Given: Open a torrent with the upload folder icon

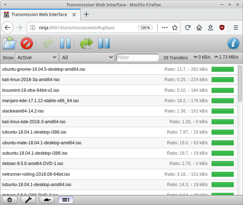Looking at the screenshot, I should pos(10,43).
